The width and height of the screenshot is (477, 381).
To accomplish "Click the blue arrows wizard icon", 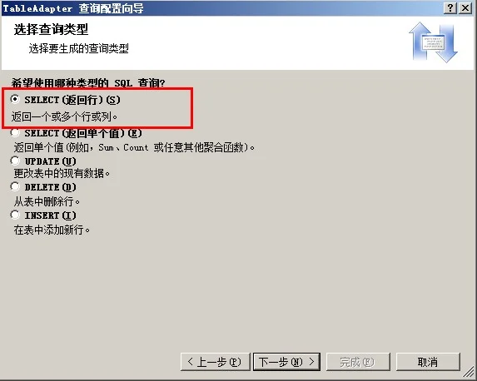I will [433, 42].
